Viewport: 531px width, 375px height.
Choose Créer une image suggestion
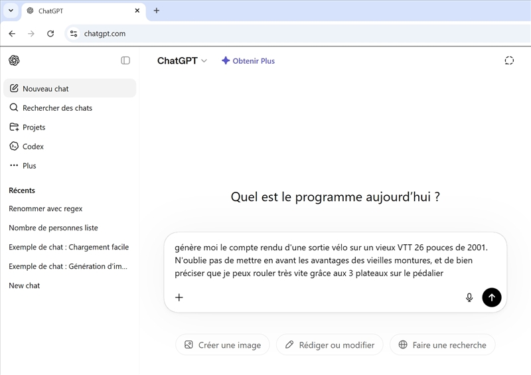222,345
